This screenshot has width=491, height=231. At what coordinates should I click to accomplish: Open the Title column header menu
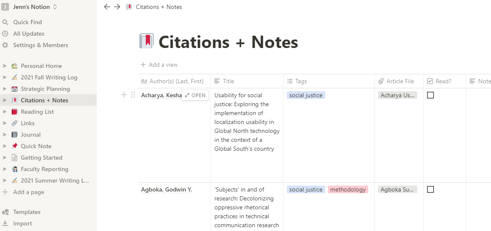(247, 81)
